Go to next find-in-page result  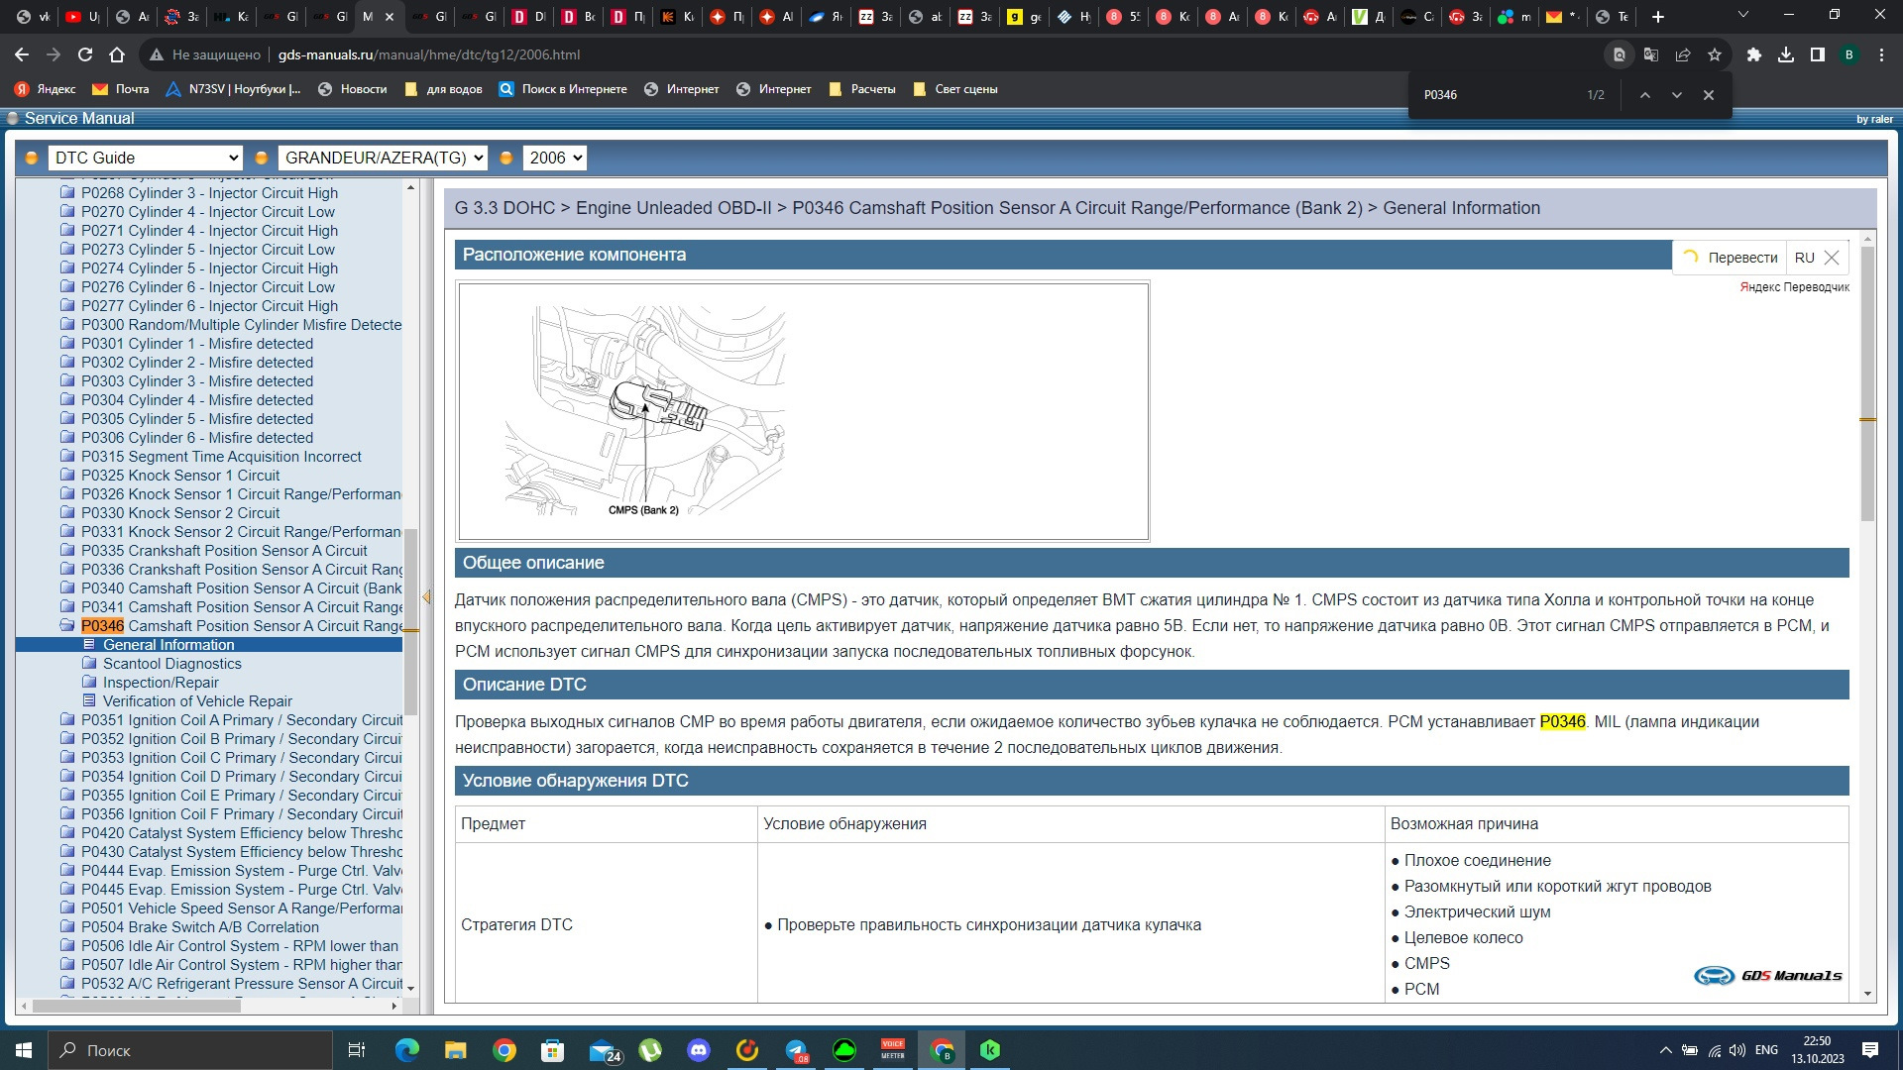point(1676,95)
